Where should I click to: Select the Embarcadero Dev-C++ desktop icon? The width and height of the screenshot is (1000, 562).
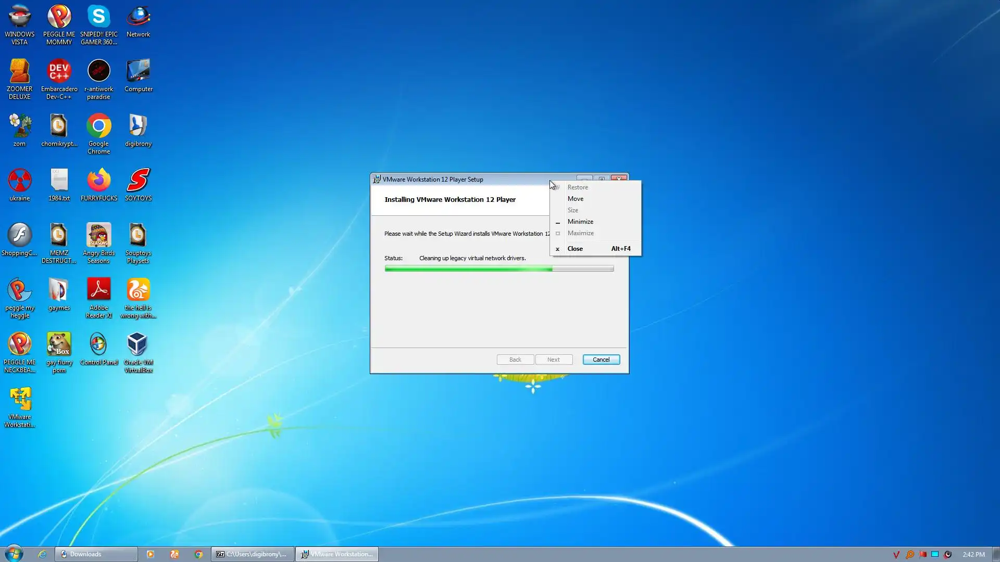point(59,71)
